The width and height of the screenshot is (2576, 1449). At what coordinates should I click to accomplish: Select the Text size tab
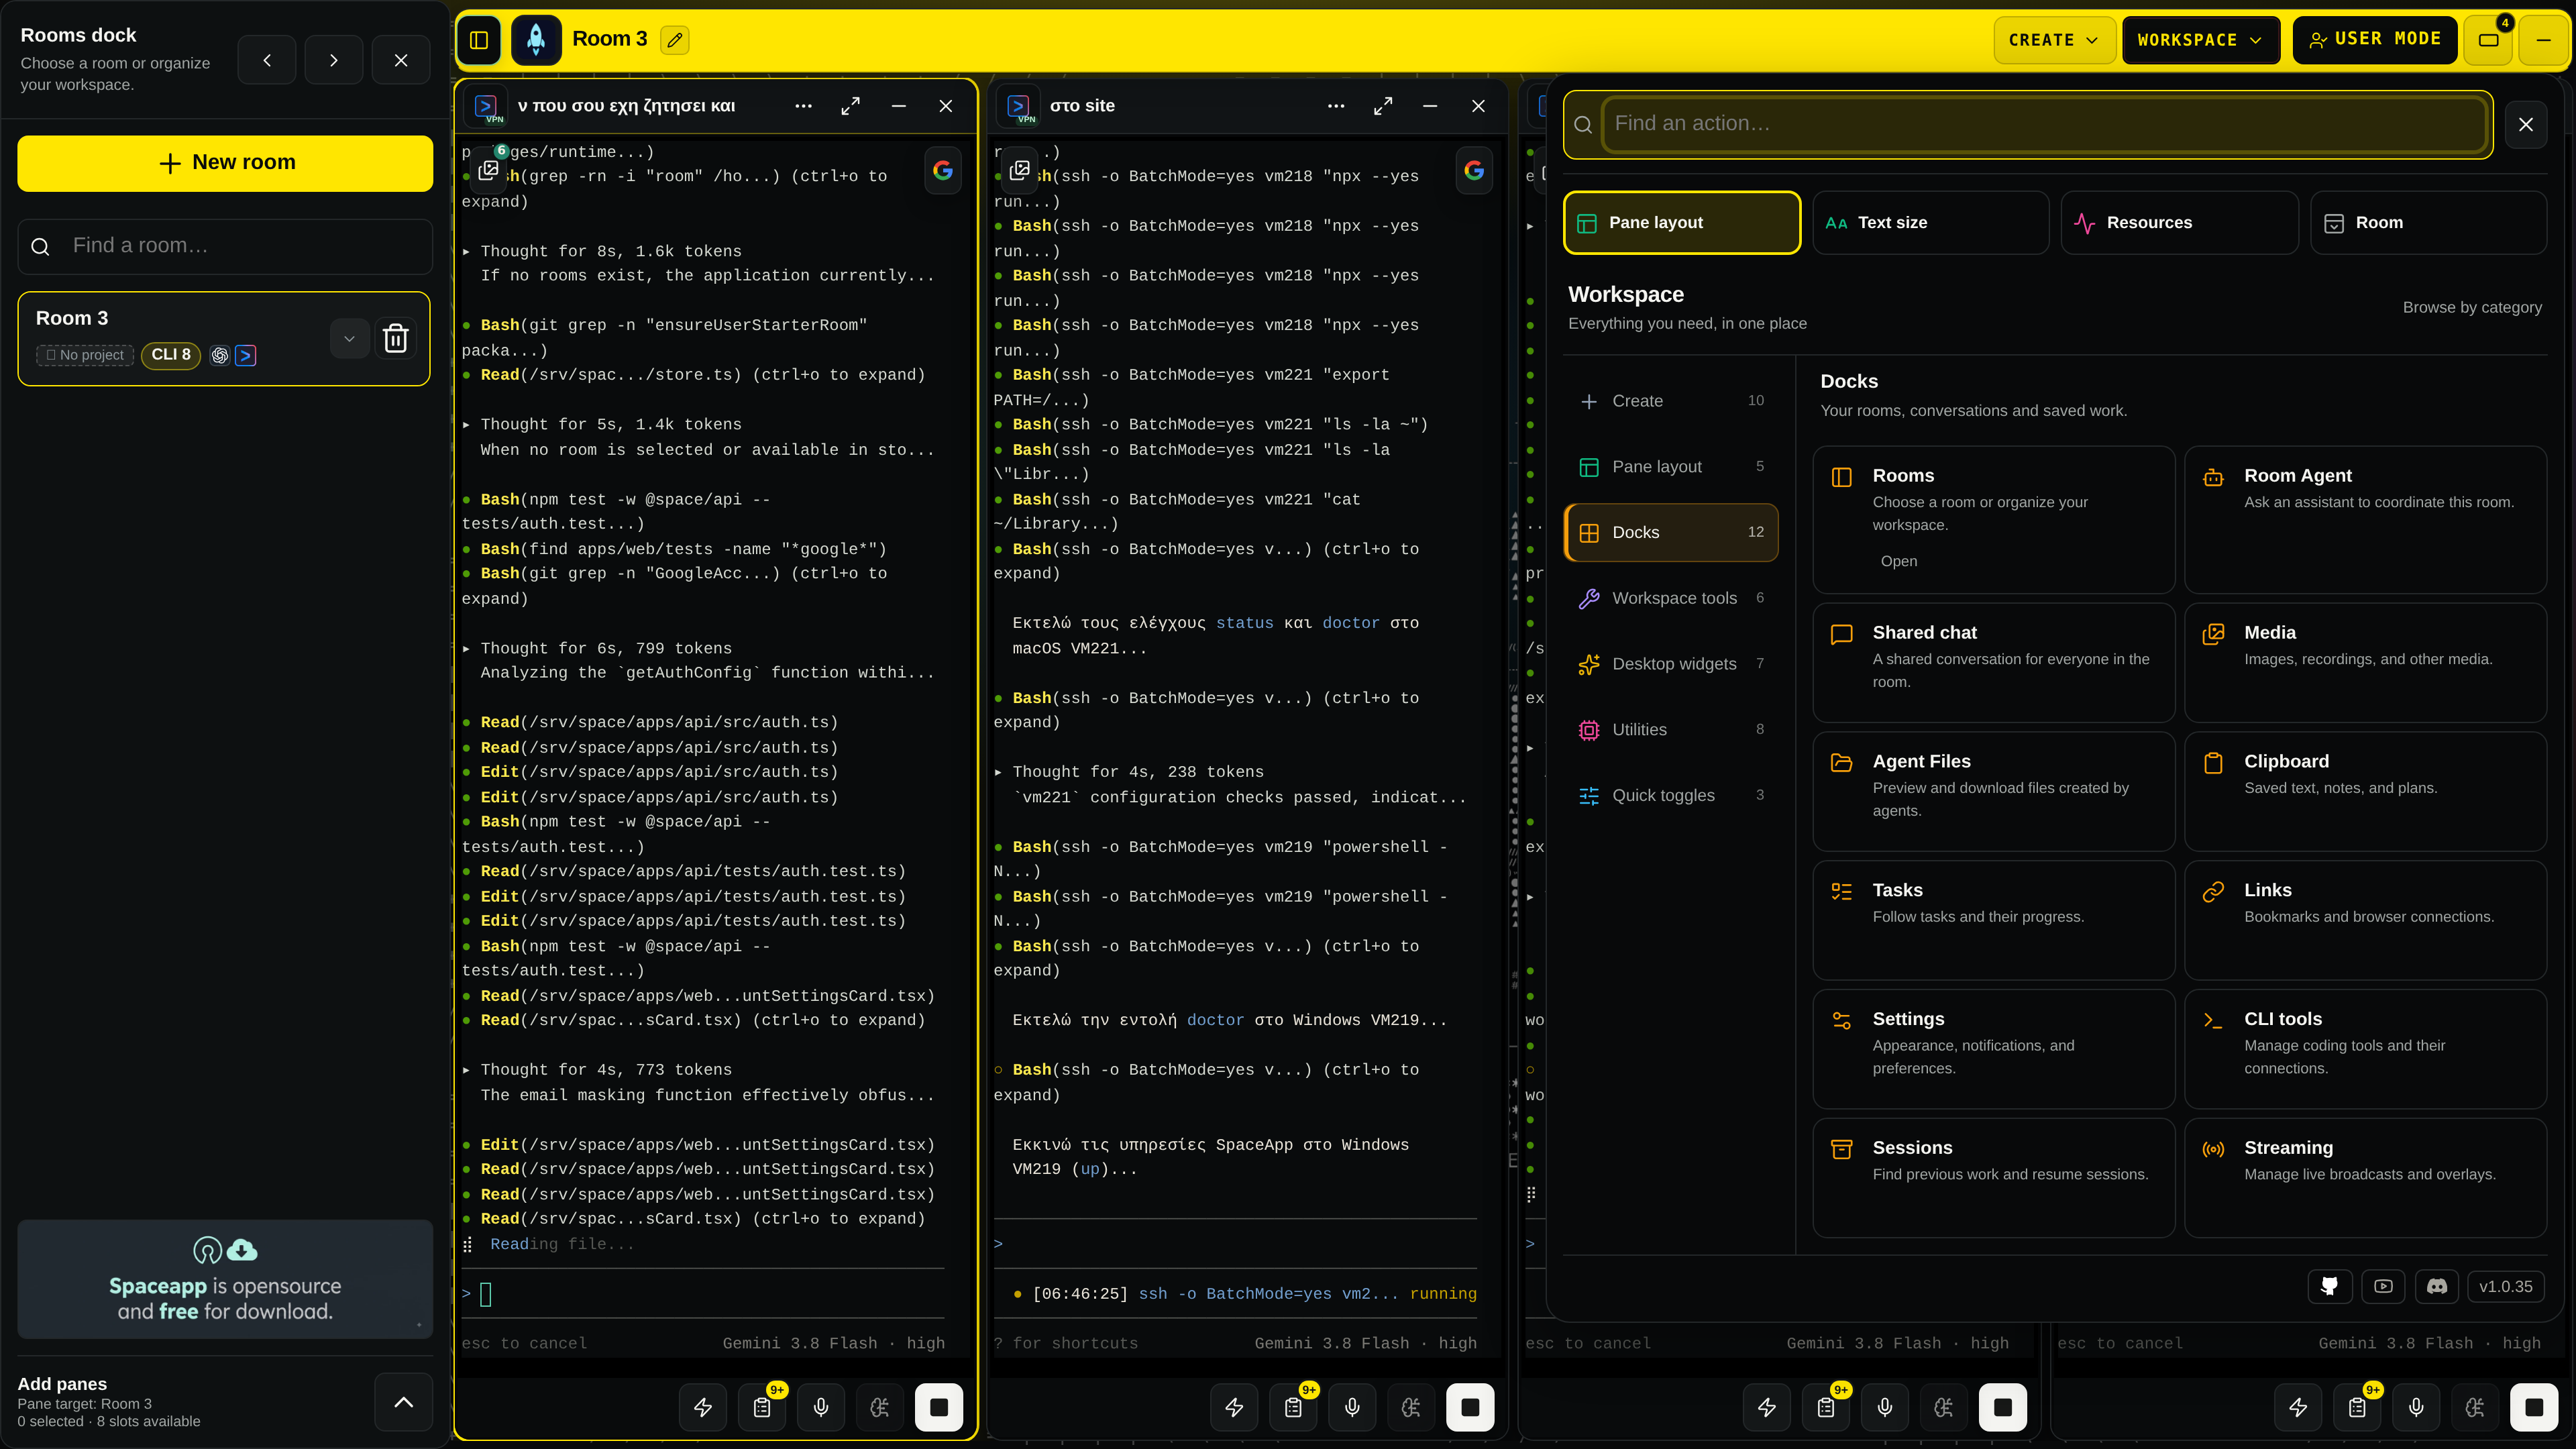pyautogui.click(x=1930, y=223)
